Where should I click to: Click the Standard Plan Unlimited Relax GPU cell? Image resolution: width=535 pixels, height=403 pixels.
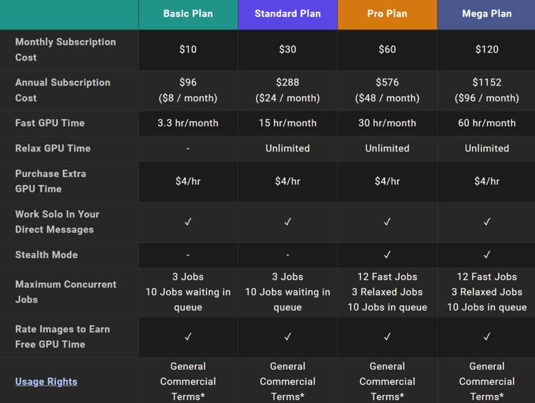pyautogui.click(x=288, y=148)
